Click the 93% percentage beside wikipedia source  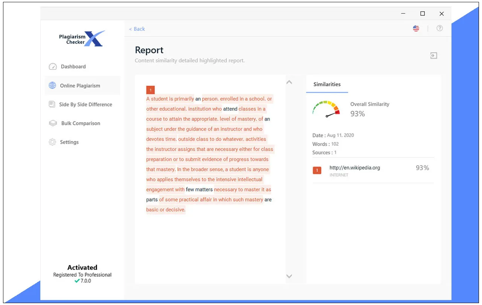pyautogui.click(x=423, y=168)
